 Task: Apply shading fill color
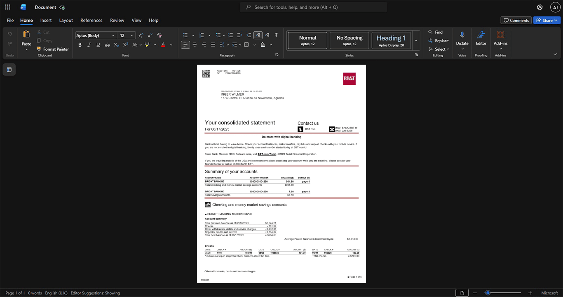[263, 44]
